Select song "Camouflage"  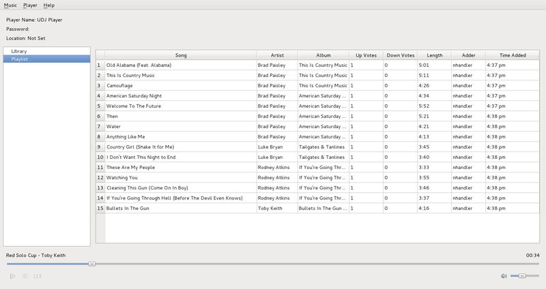coord(119,86)
